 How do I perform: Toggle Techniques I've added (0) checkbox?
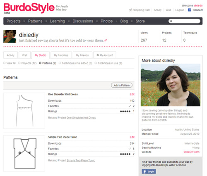tap(60, 63)
